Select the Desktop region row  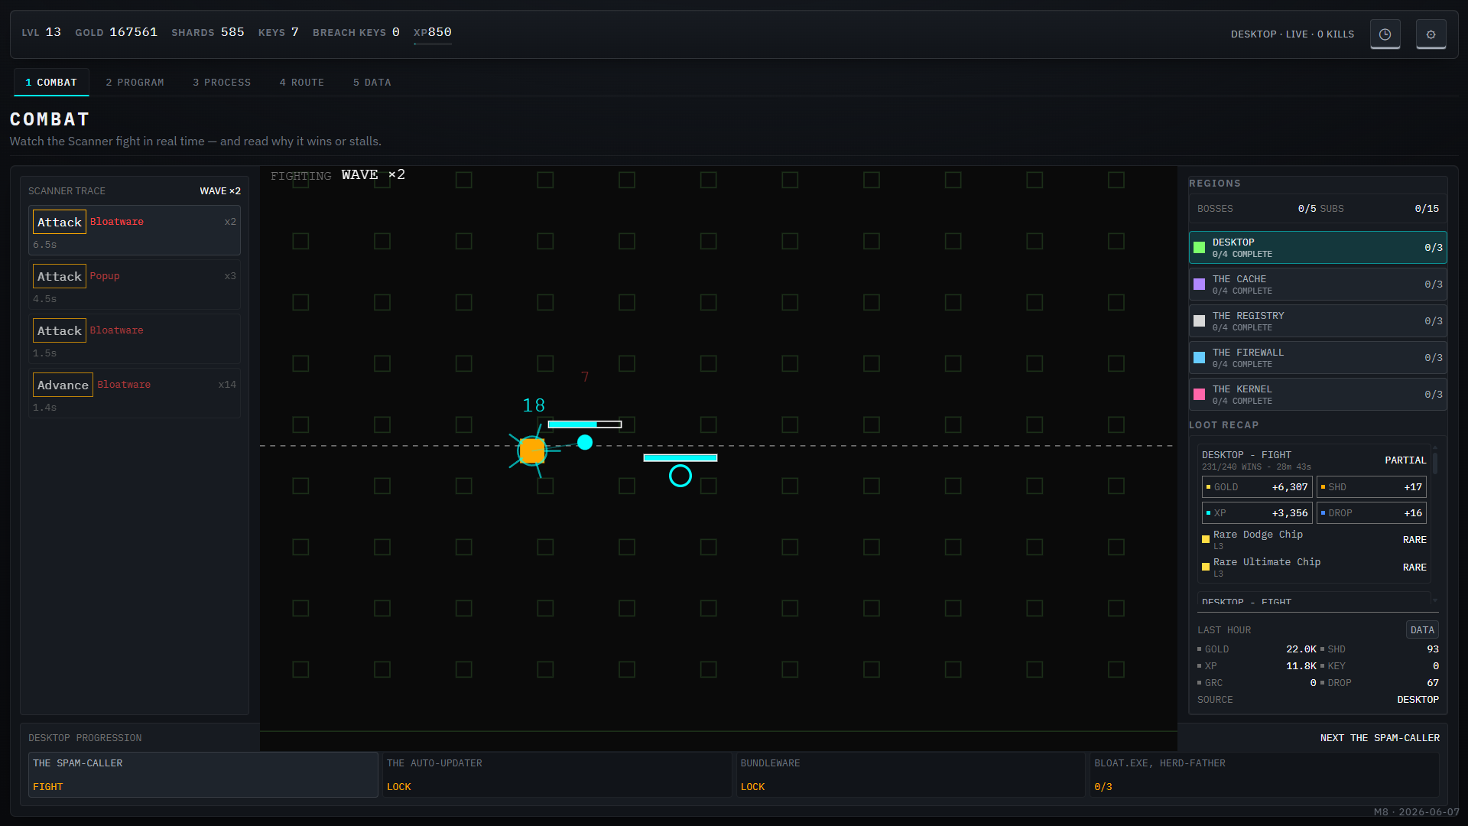coord(1317,248)
